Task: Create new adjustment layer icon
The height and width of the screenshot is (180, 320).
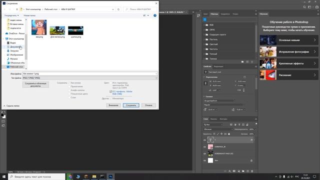Action: tap(238, 171)
